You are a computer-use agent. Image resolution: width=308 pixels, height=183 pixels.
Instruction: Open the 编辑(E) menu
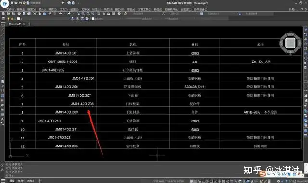(x=21, y=9)
